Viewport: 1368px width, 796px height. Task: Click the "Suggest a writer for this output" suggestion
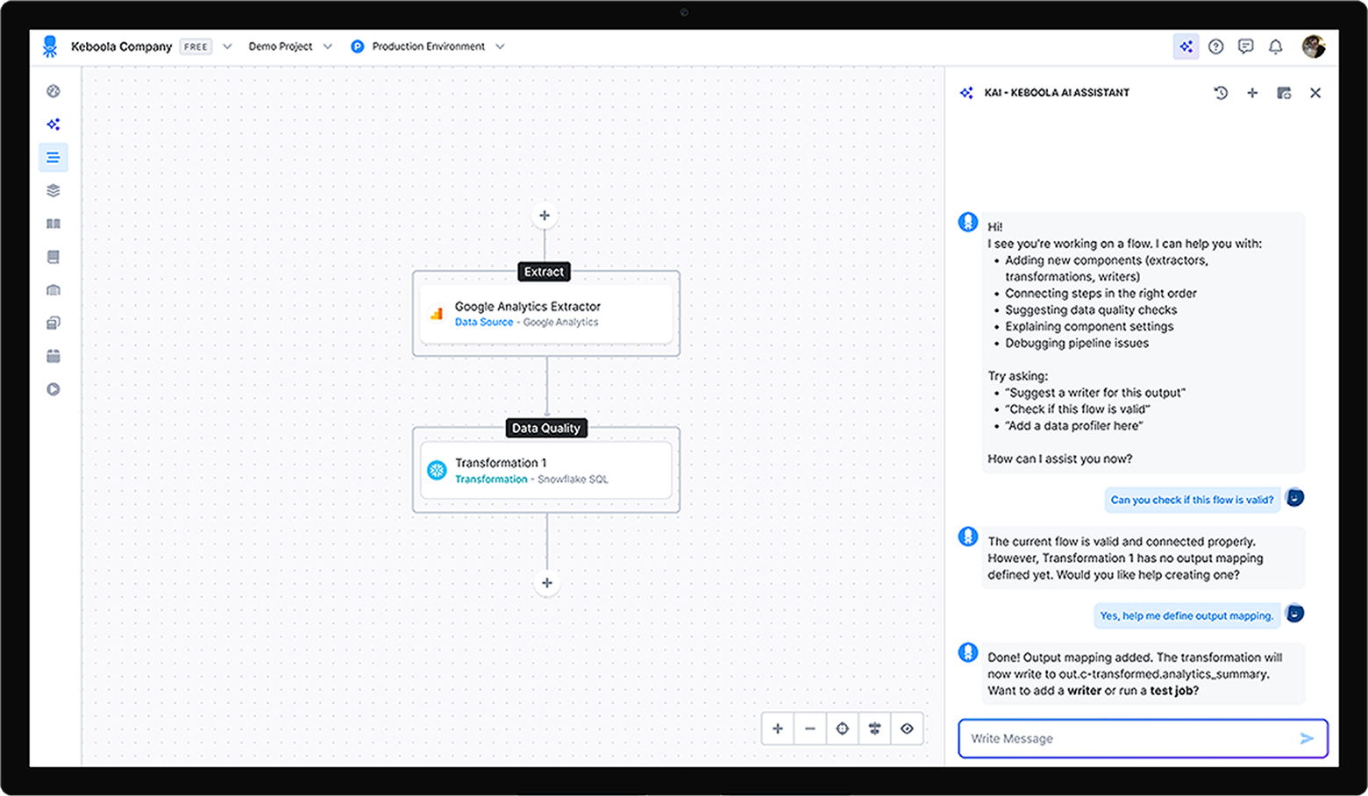pos(1095,393)
